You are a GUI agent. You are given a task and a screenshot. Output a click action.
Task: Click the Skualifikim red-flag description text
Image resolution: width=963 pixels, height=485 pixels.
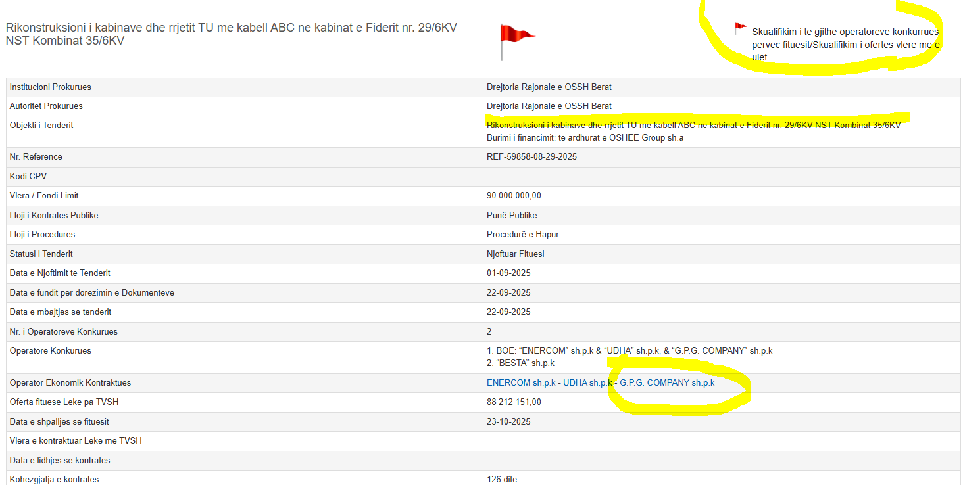pyautogui.click(x=845, y=44)
